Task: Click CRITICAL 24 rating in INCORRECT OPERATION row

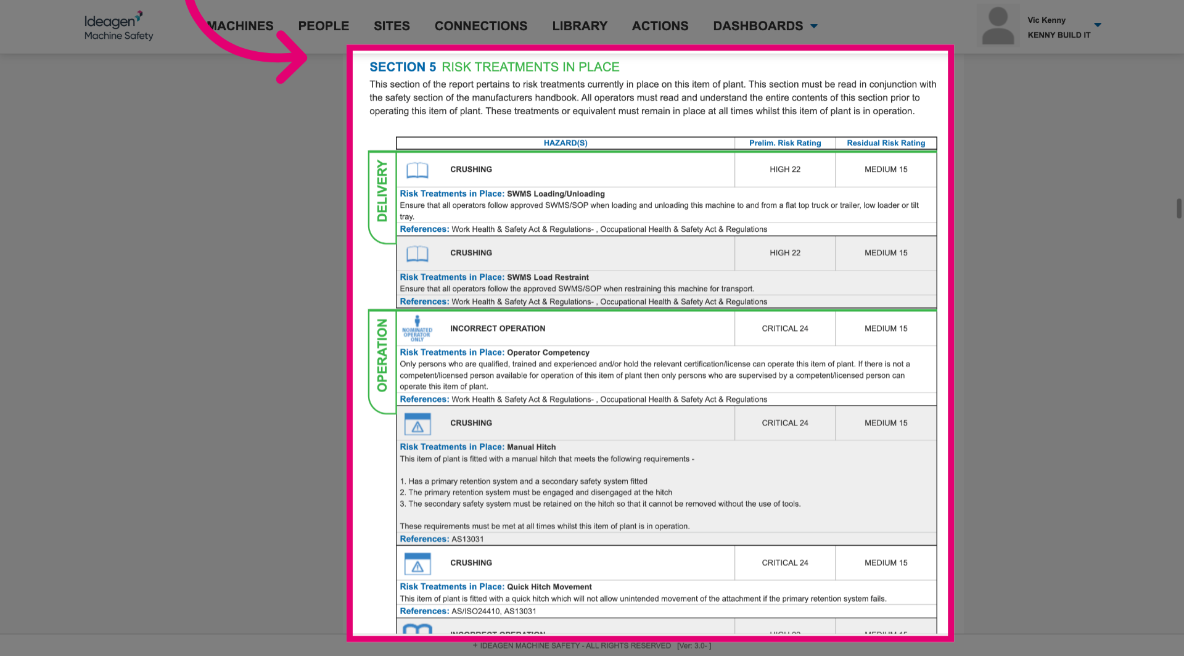Action: point(785,329)
